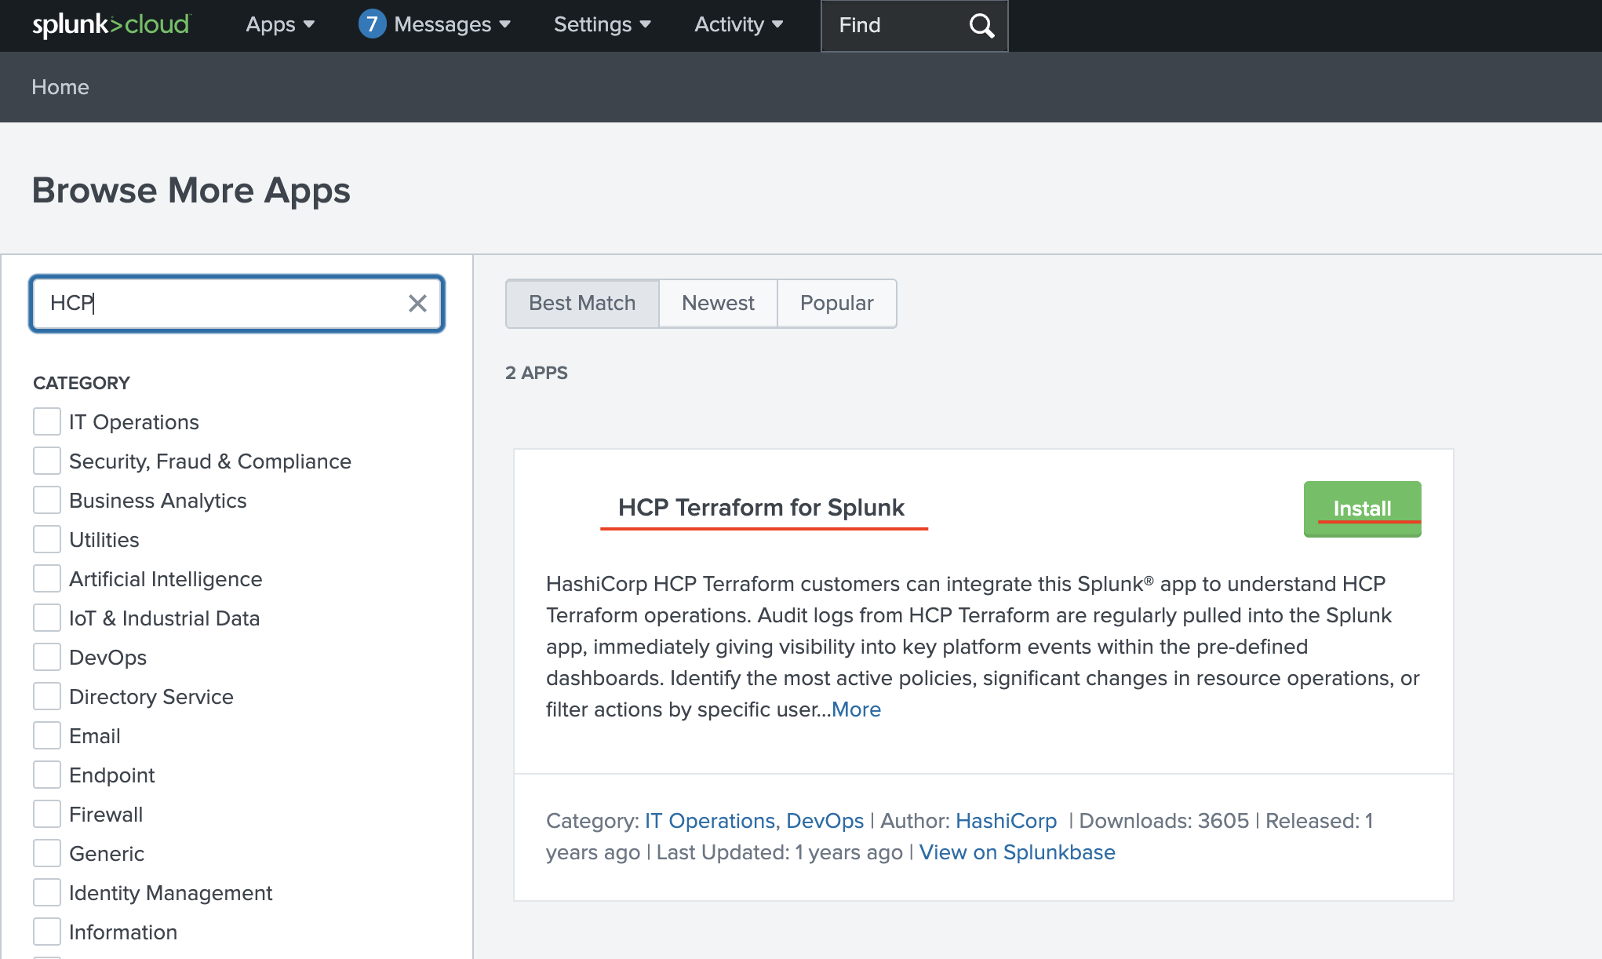Install HCP Terraform for Splunk

(x=1362, y=509)
